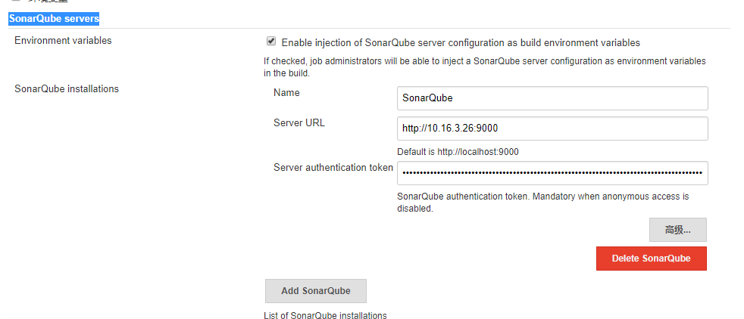Click into the Server URL input field
The height and width of the screenshot is (319, 744).
552,129
